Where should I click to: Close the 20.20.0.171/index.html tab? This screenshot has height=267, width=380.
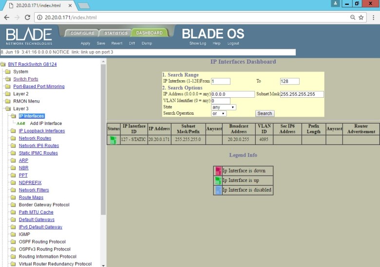point(70,5)
